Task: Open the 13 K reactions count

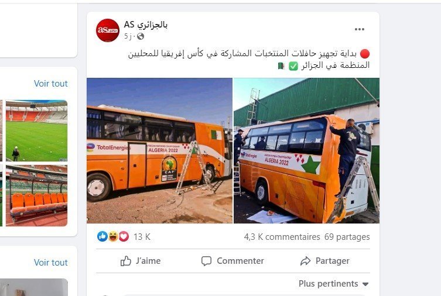Action: pos(142,237)
